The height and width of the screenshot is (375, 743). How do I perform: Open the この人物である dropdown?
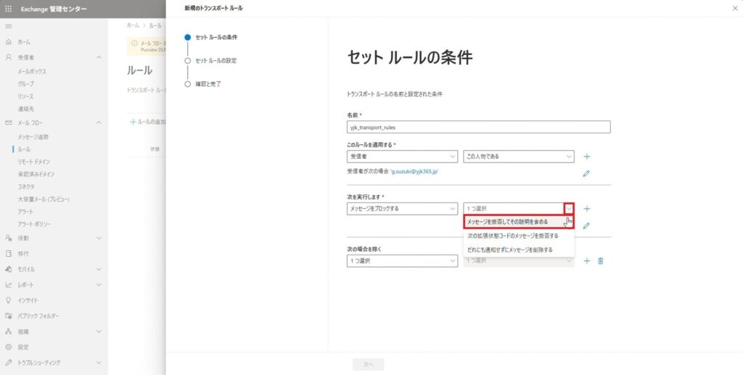[519, 156]
